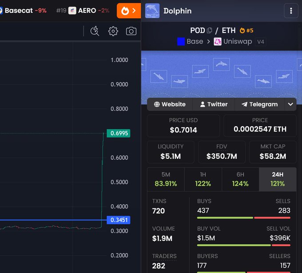Viewport: 302px width, 273px height.
Task: Open the Basecat trending token
Action: (x=23, y=10)
